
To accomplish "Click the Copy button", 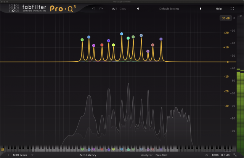I will click(123, 8).
